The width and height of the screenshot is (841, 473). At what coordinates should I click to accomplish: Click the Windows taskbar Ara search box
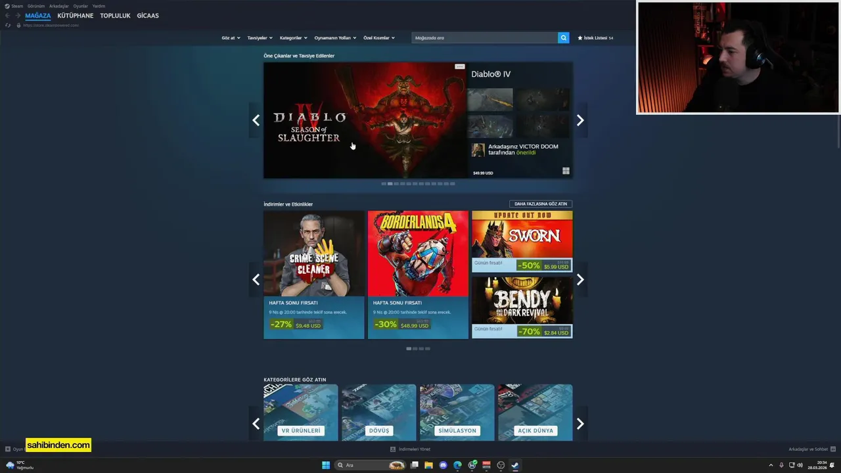tap(371, 465)
